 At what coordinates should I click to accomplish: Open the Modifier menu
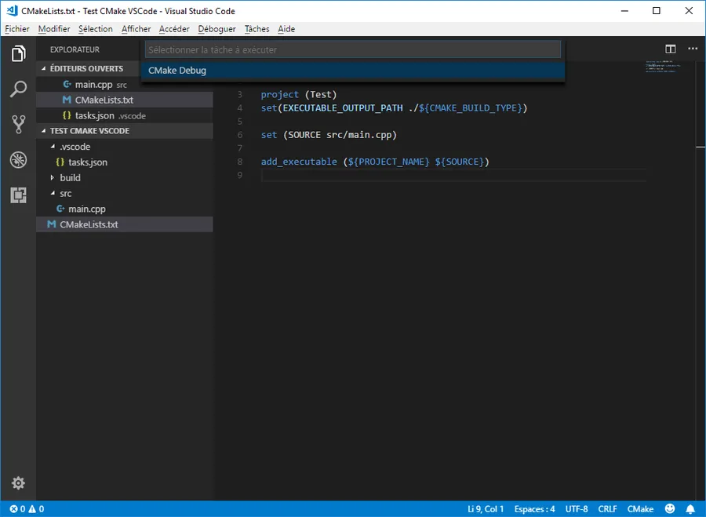pos(54,29)
